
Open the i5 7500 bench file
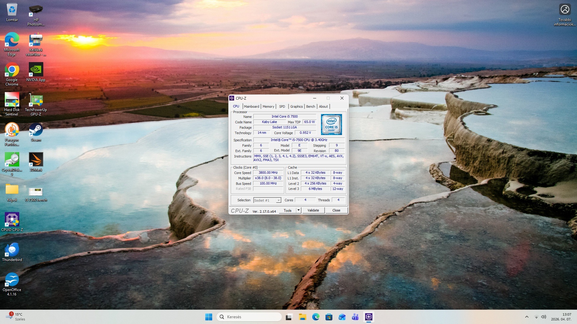pos(36,191)
